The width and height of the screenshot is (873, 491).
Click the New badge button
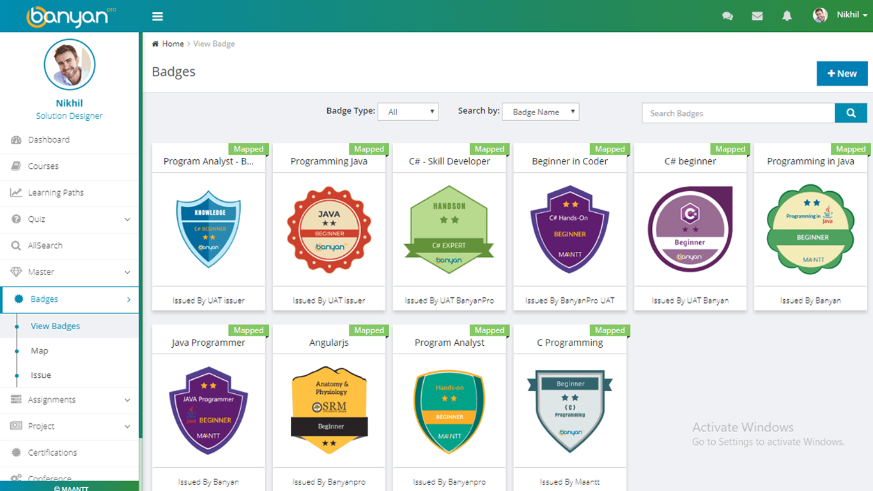[x=842, y=74]
